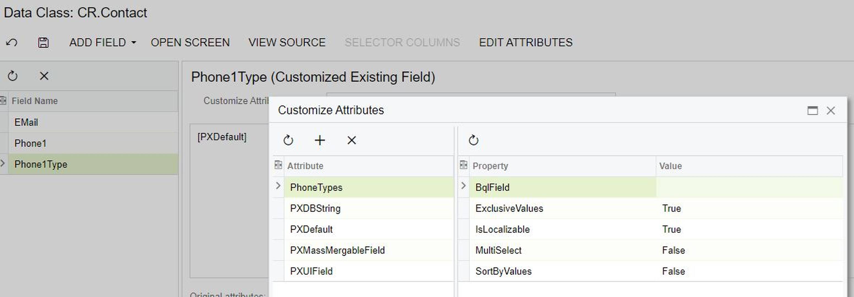Click OPEN SCREEN in toolbar
This screenshot has height=297, width=854.
(190, 42)
